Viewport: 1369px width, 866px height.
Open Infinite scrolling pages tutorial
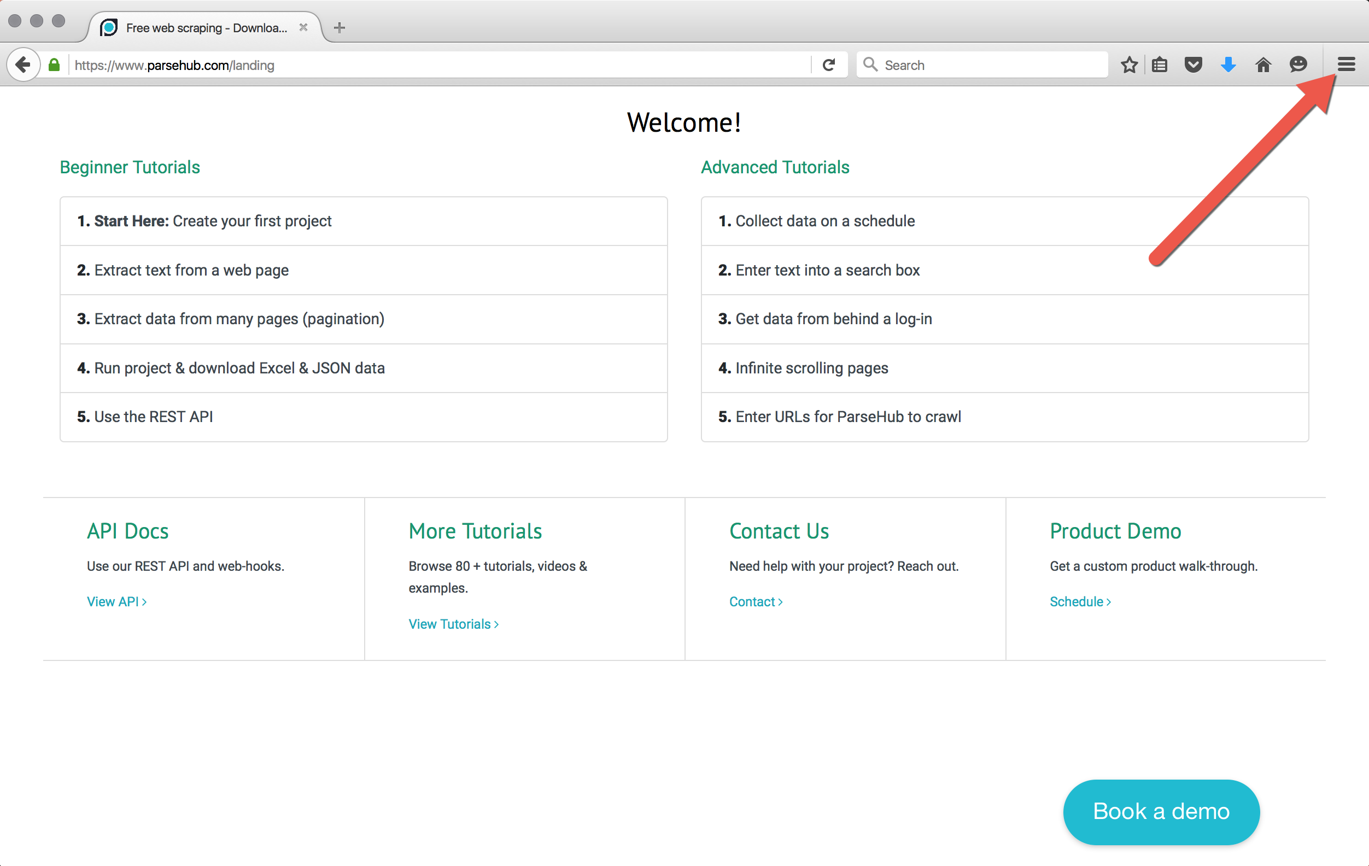click(1004, 368)
